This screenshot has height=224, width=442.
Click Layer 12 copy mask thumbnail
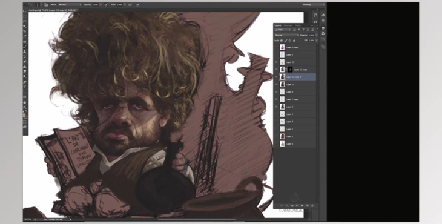pos(289,69)
